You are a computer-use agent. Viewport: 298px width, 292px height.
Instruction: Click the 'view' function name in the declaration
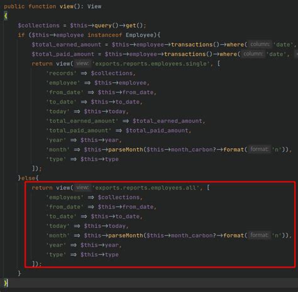click(67, 6)
